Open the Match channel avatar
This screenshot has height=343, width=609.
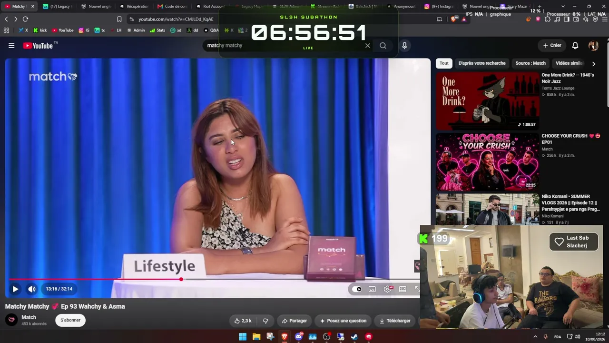click(11, 320)
